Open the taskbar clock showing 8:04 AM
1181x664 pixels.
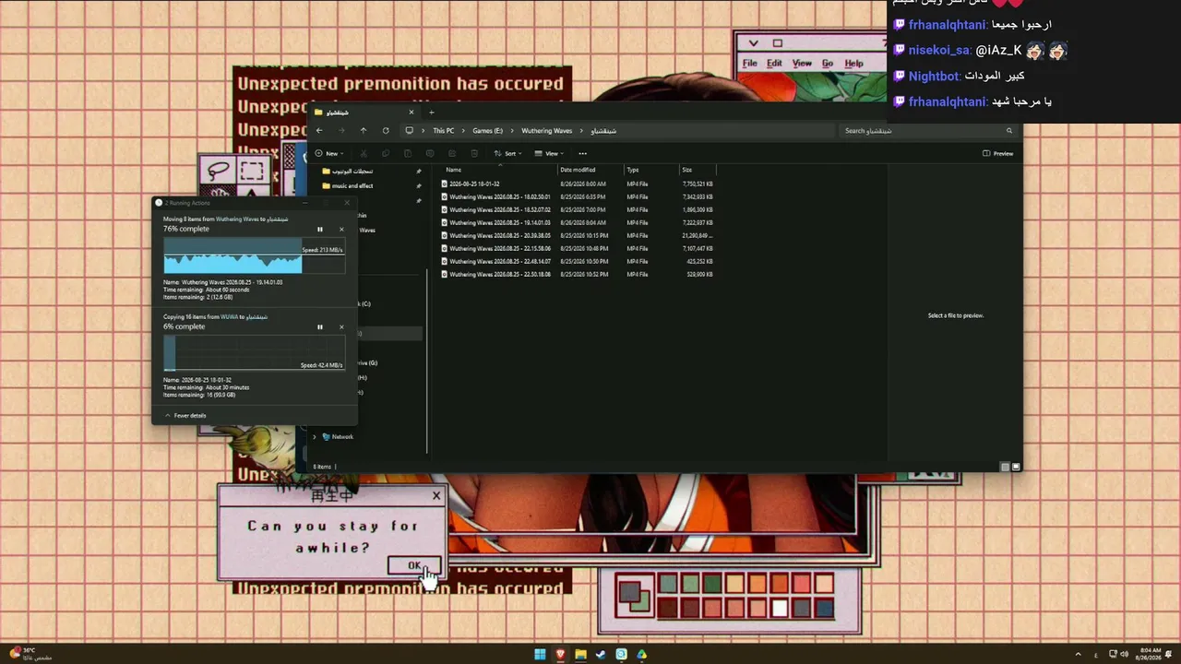pos(1150,655)
